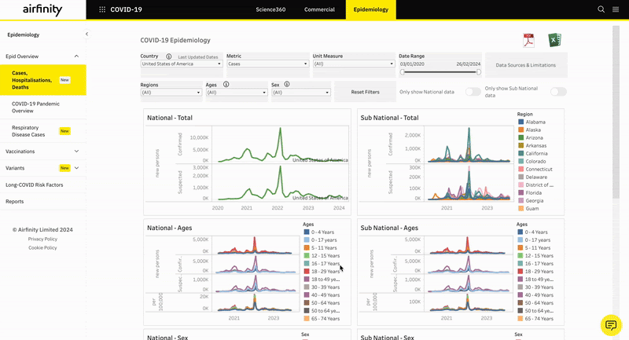Expand the Vaccinations sidebar section
This screenshot has width=629, height=340.
[43, 151]
